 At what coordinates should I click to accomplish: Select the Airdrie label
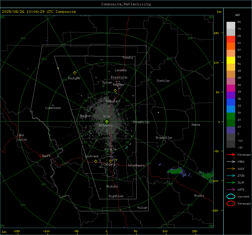[110, 149]
